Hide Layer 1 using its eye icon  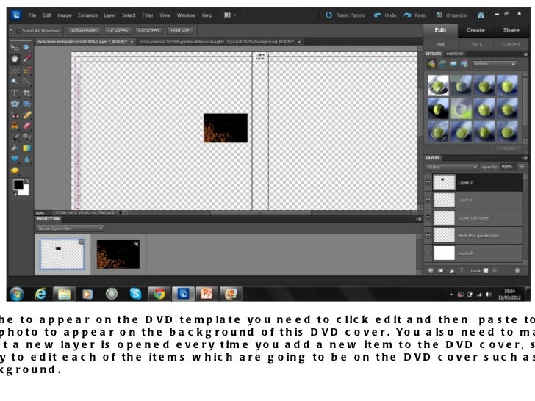coord(428,200)
